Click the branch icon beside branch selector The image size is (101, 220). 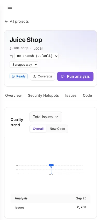tap(11, 56)
